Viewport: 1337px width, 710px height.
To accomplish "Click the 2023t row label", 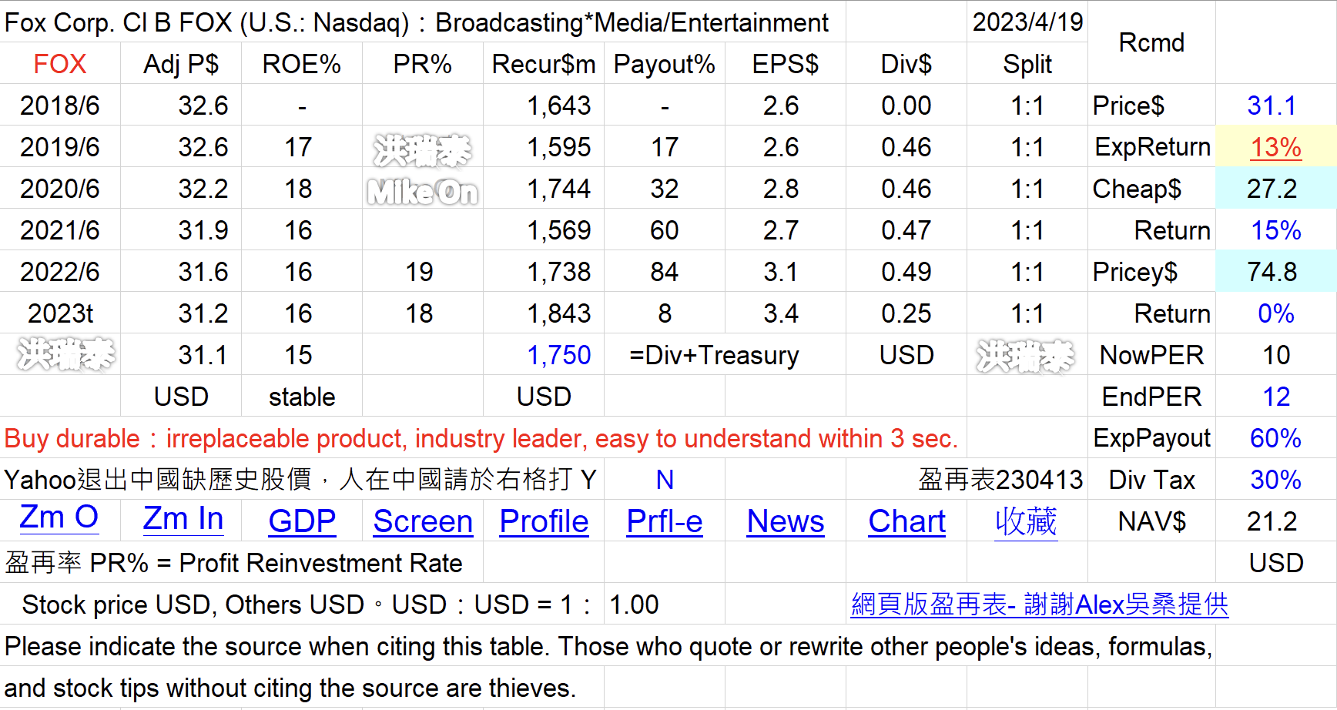I will [x=60, y=313].
